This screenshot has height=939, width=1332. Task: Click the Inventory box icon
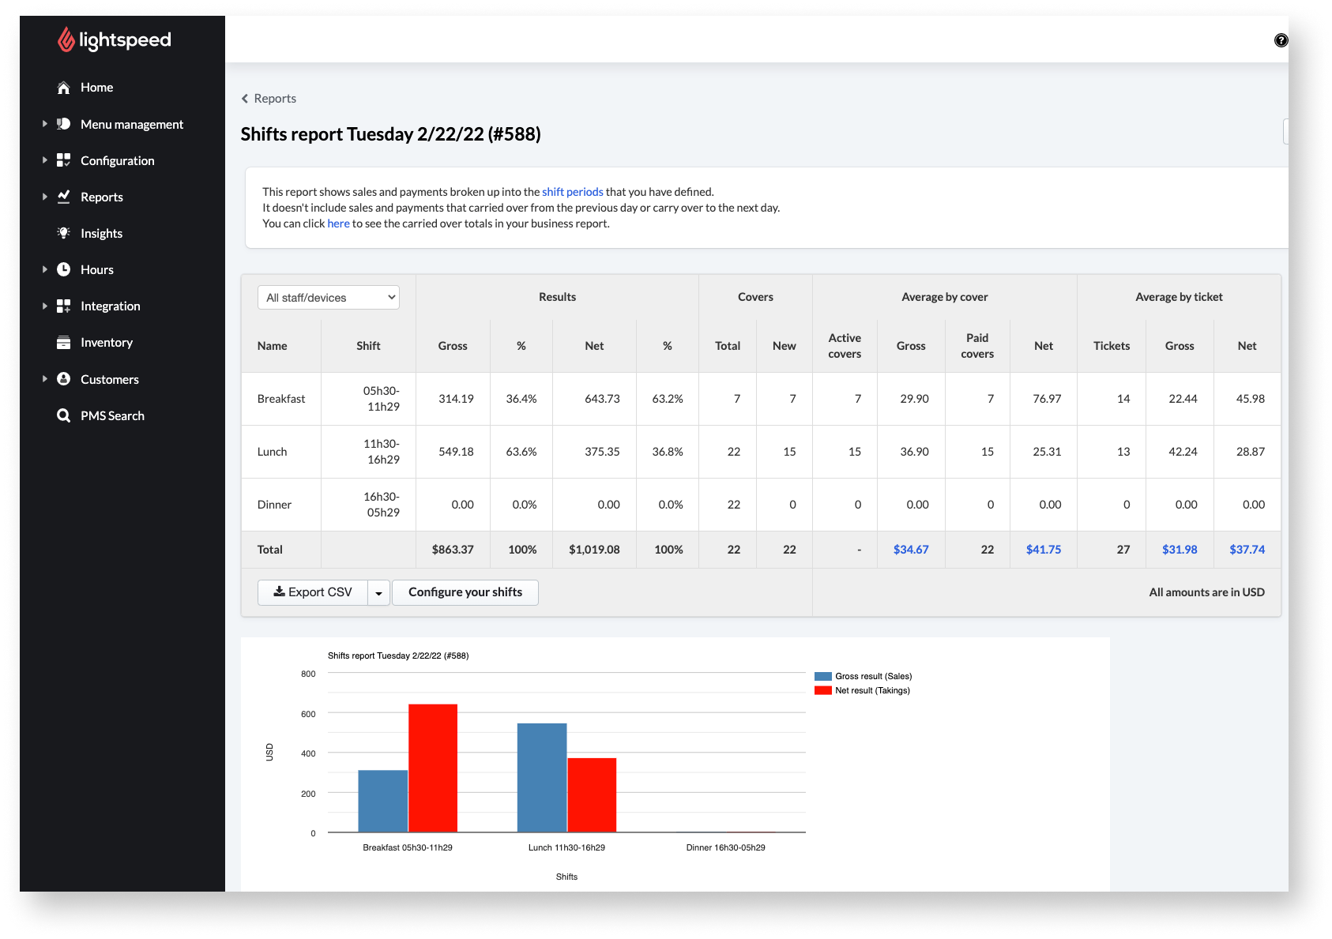tap(64, 343)
